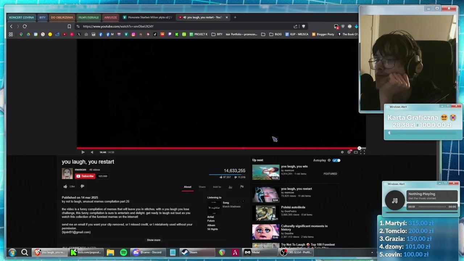This screenshot has width=464, height=261.
Task: Open a new browser tab
Action: (x=235, y=17)
